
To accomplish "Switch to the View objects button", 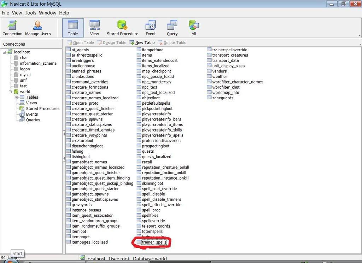I will point(94,28).
